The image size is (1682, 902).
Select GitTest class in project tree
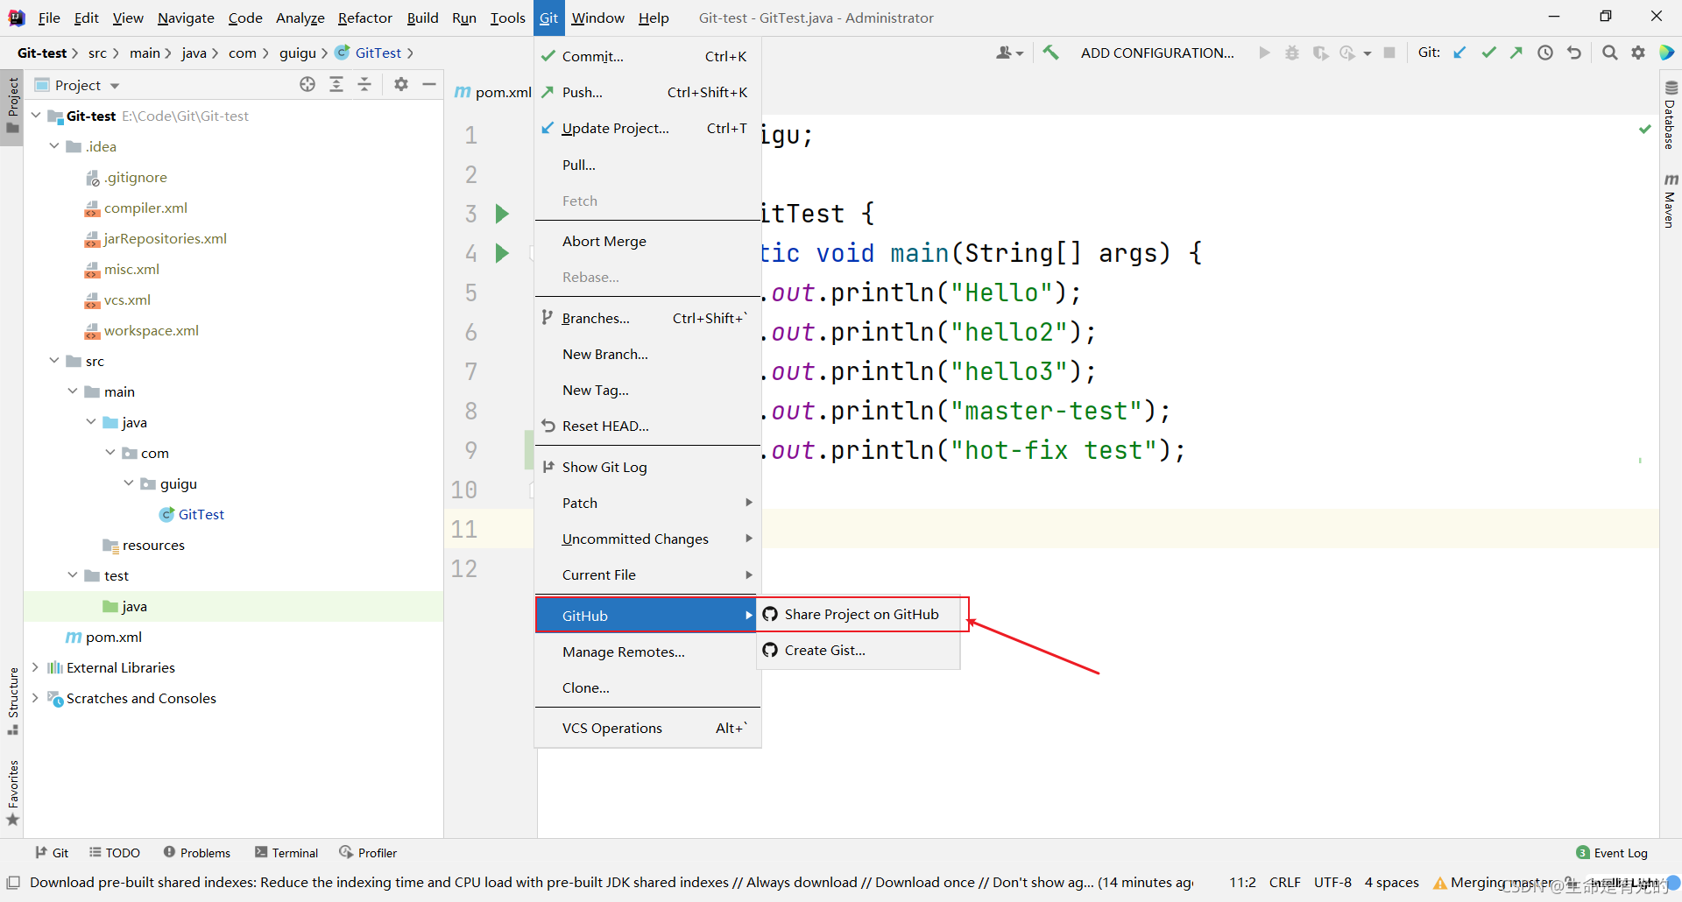[192, 514]
